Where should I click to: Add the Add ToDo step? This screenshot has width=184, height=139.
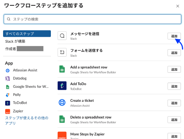coord(174,86)
